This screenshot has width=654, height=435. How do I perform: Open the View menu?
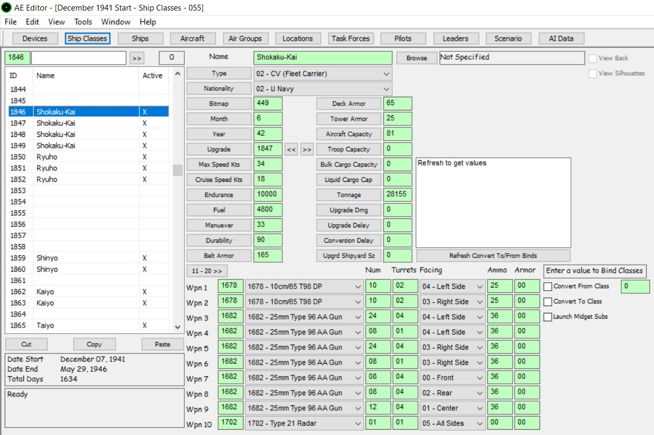point(56,22)
